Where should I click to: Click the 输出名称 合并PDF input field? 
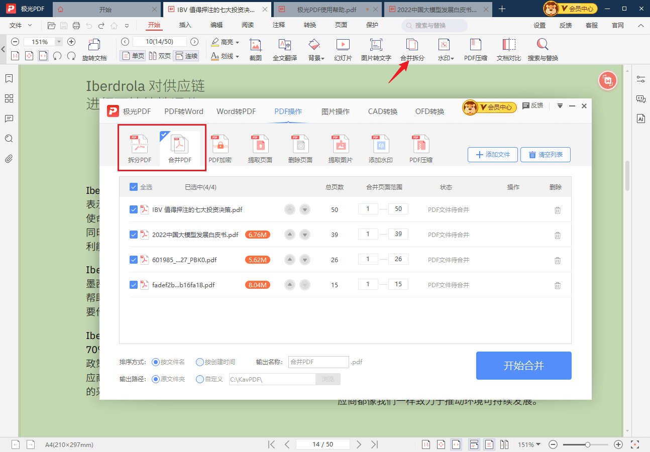(x=318, y=362)
